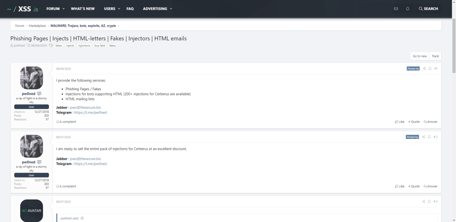The image size is (456, 222).
Task: Click the XSS.is site logo
Action: tap(23, 9)
